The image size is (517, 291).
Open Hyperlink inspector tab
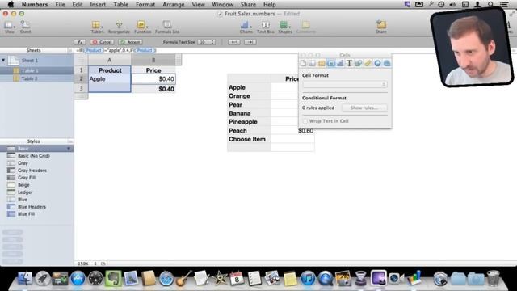point(377,63)
